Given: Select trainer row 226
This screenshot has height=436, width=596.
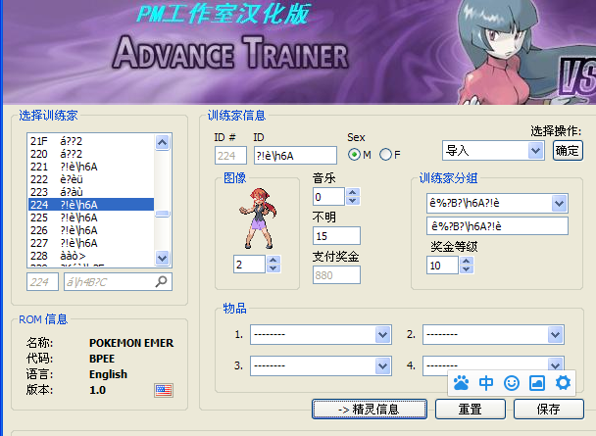Looking at the screenshot, I should (x=91, y=230).
